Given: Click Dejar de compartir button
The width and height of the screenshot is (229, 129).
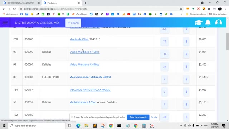Looking at the screenshot, I should pos(138,117).
